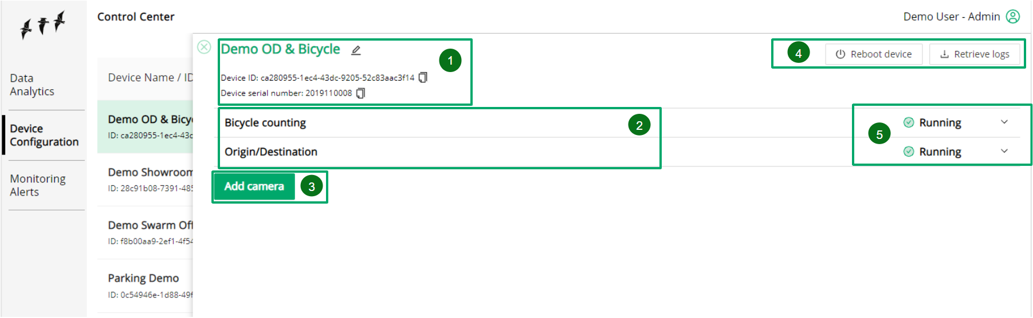This screenshot has width=1033, height=318.
Task: Click the Bicycle counting running status icon
Action: (909, 122)
